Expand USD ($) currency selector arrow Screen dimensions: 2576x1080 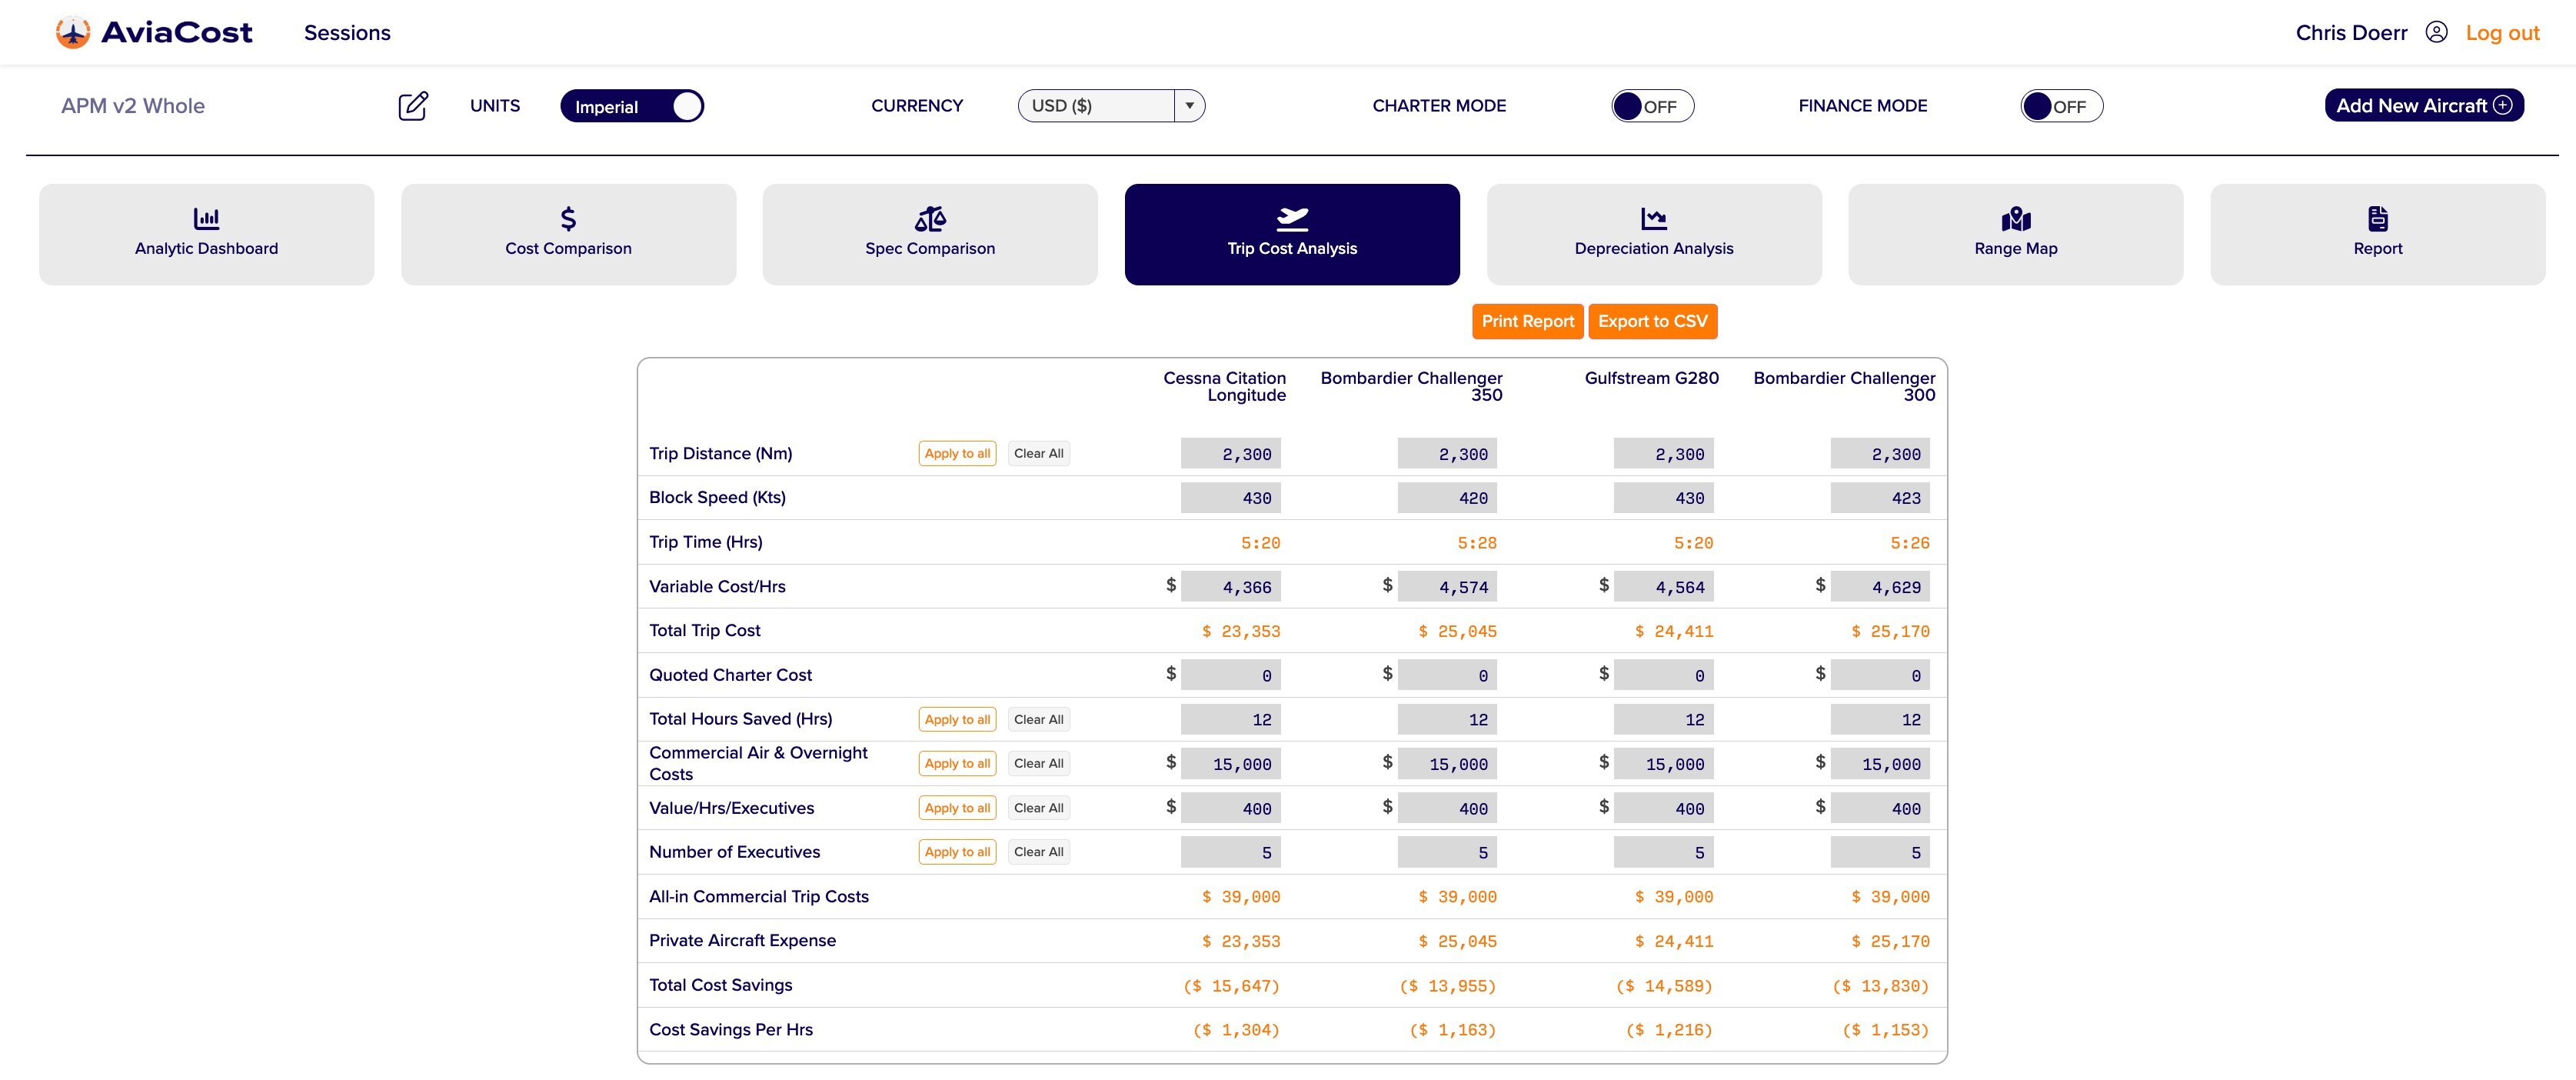[1189, 105]
